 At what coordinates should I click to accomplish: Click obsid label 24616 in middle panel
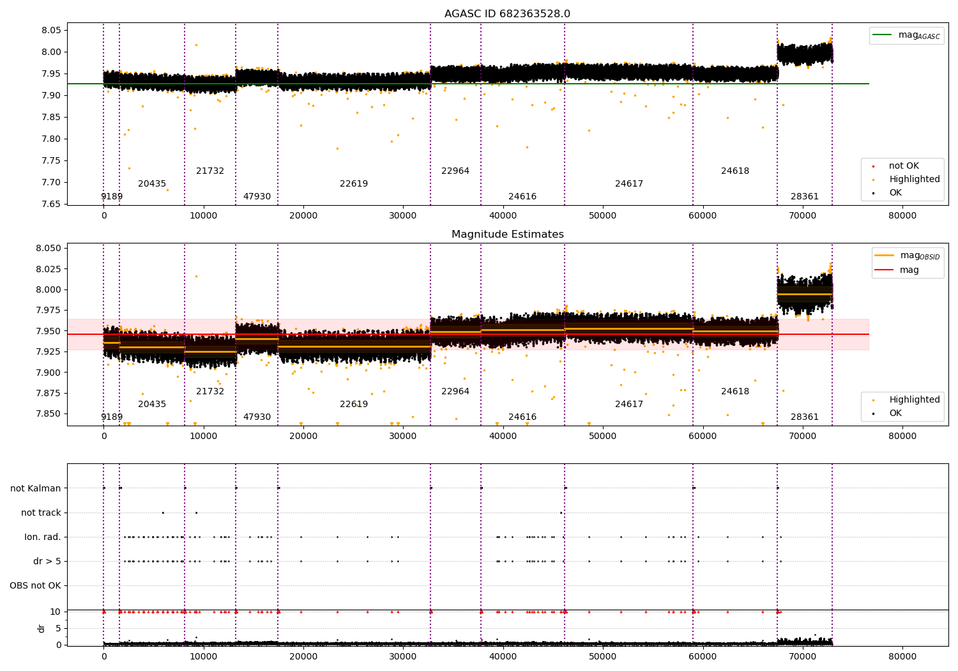tap(522, 417)
